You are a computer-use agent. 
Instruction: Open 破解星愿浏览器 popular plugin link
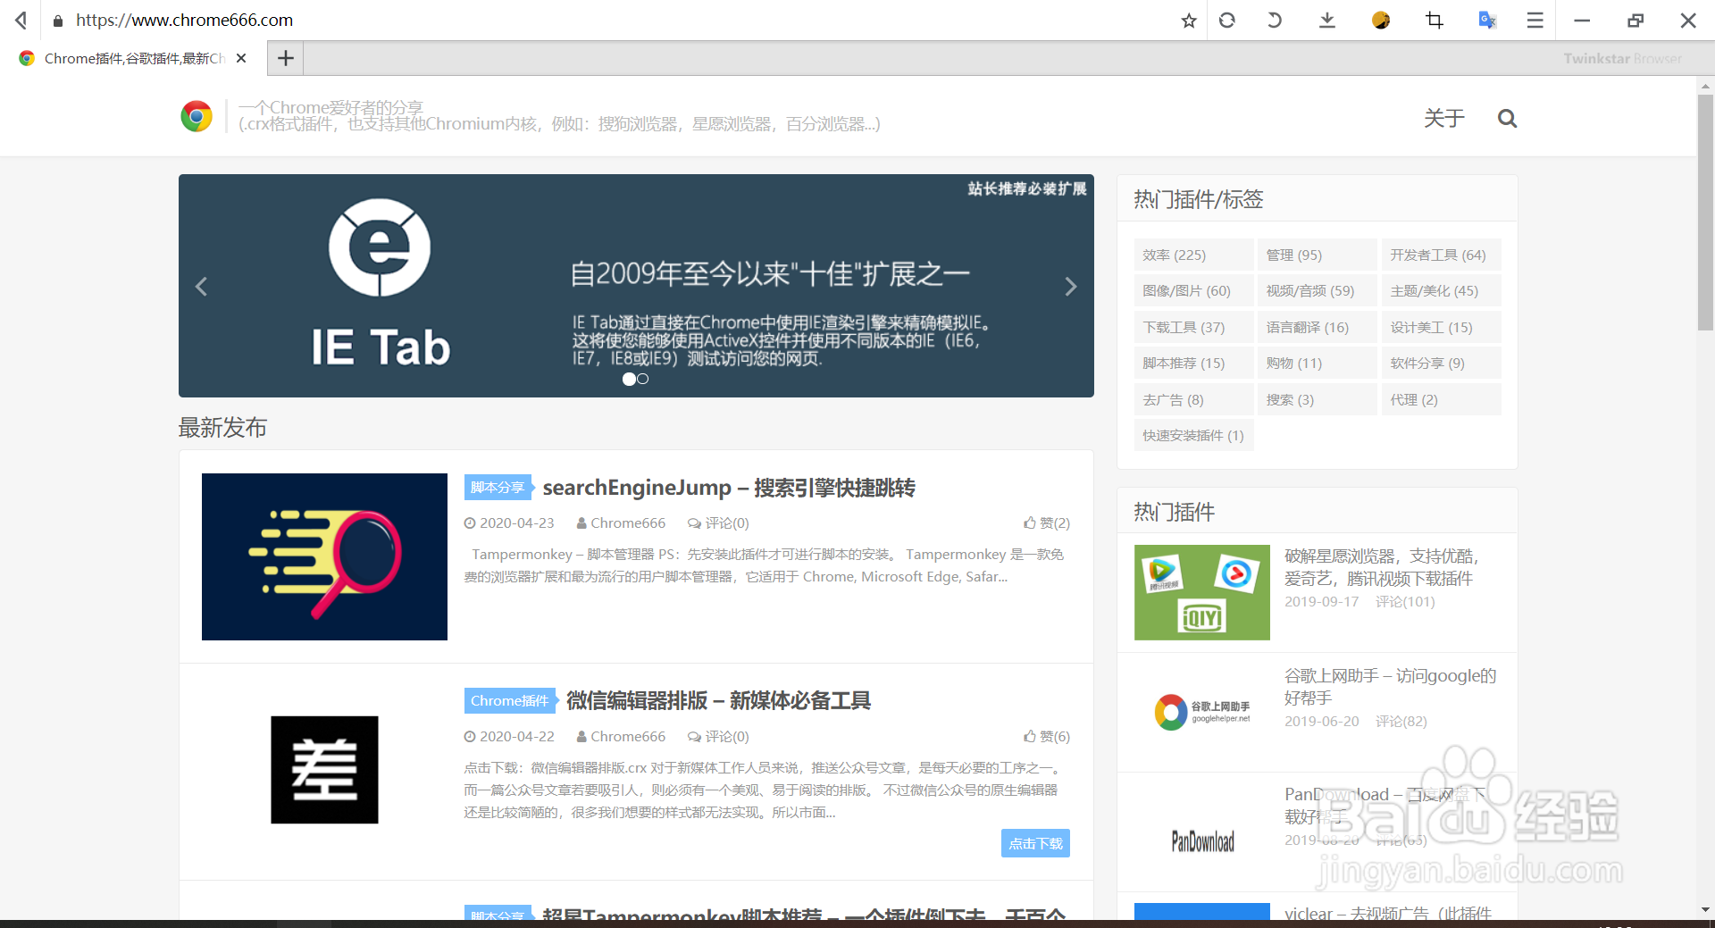1382,567
